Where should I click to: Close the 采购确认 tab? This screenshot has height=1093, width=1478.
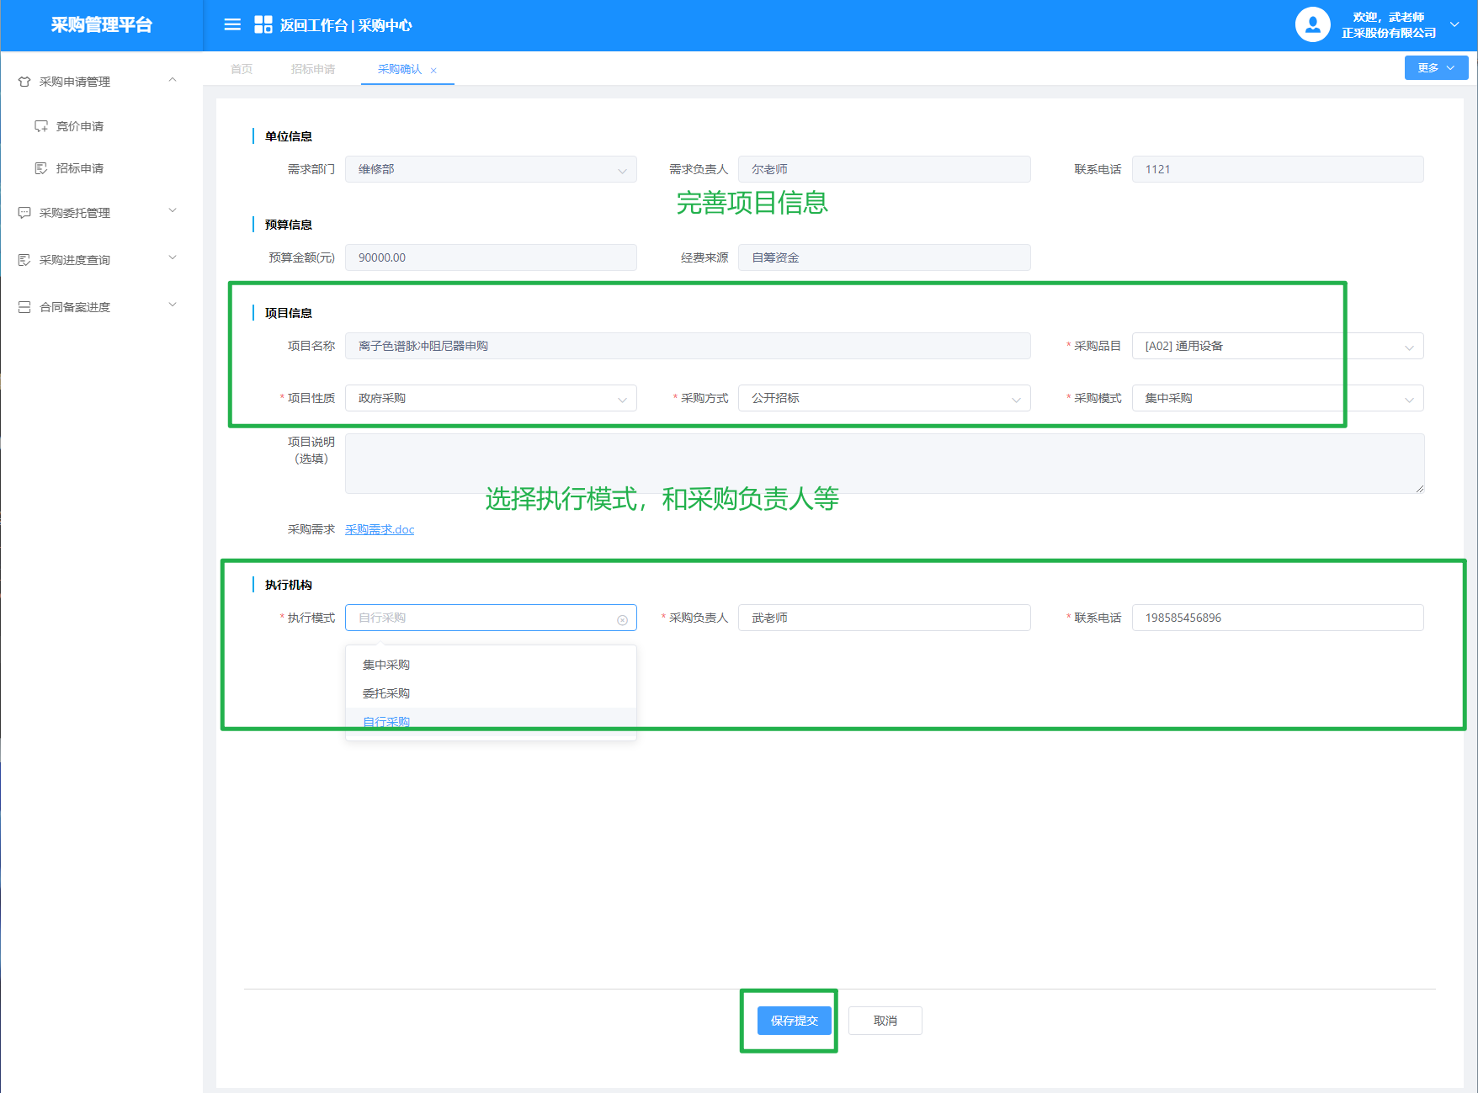(433, 71)
